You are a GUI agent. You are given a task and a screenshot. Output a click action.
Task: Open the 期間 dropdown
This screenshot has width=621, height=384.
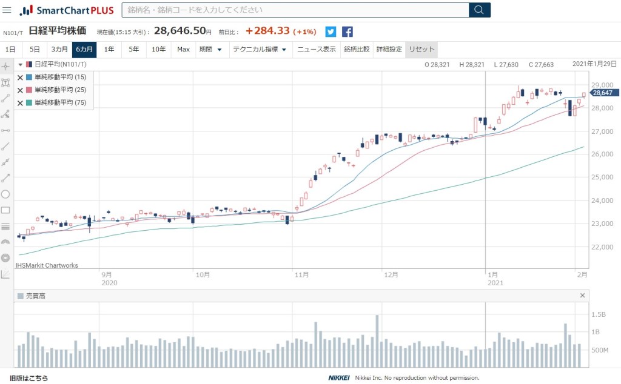[x=210, y=50]
